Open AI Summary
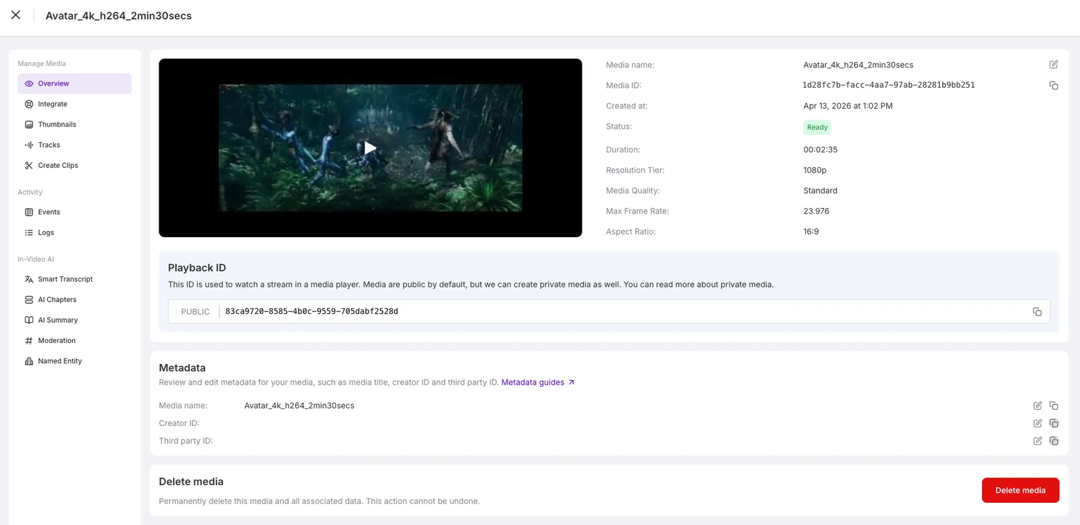Viewport: 1080px width, 525px height. (x=74, y=320)
